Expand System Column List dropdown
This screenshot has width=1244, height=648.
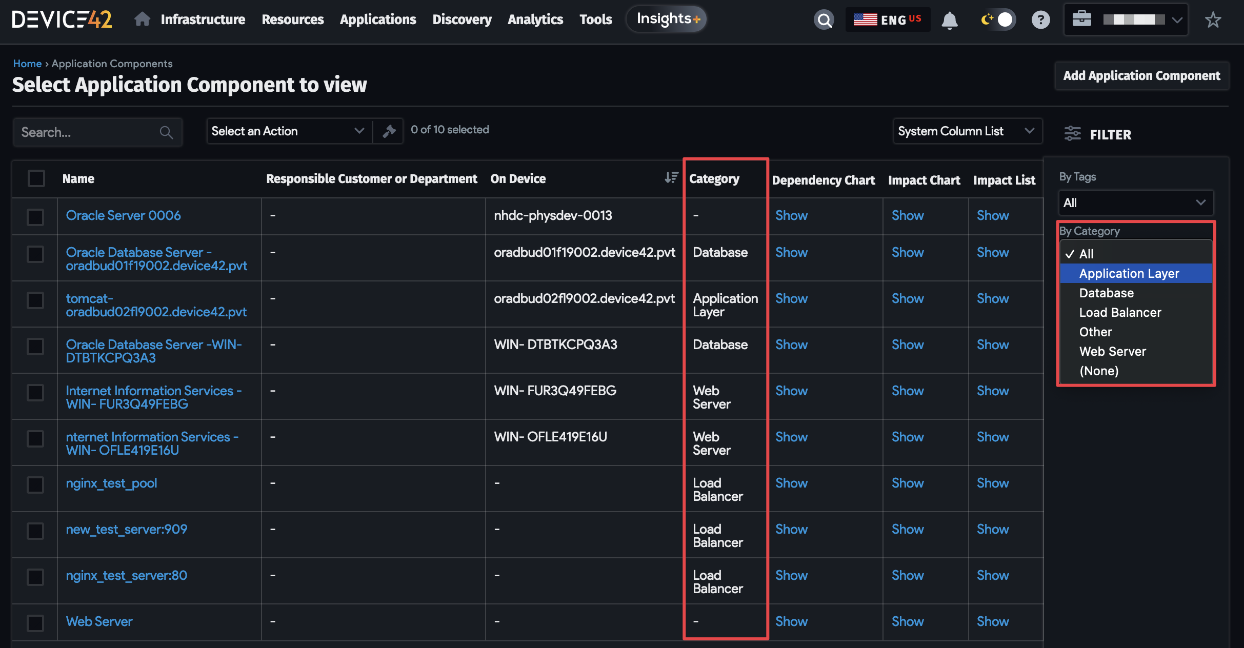coord(967,131)
